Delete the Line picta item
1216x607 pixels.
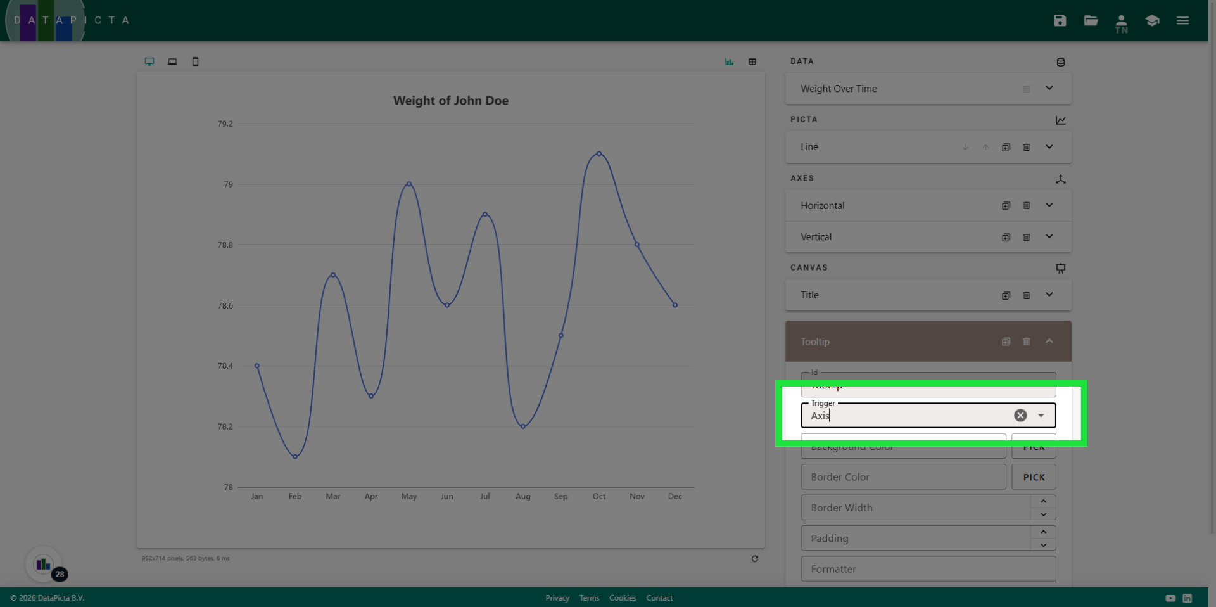click(x=1027, y=147)
